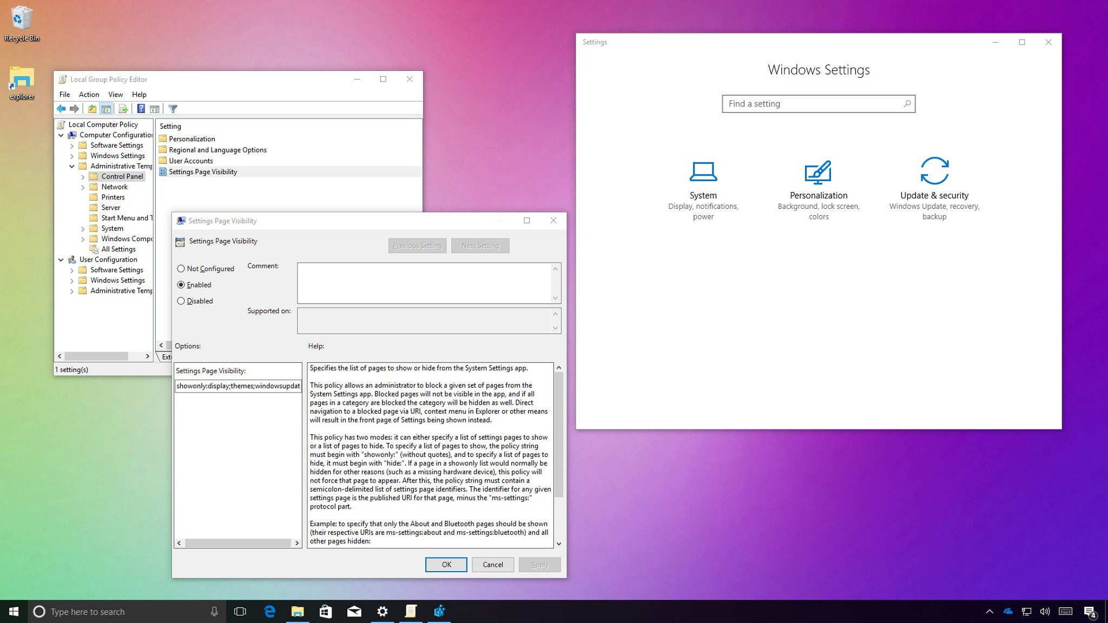The image size is (1108, 623).
Task: Expand the Network folder in tree
Action: [83, 187]
